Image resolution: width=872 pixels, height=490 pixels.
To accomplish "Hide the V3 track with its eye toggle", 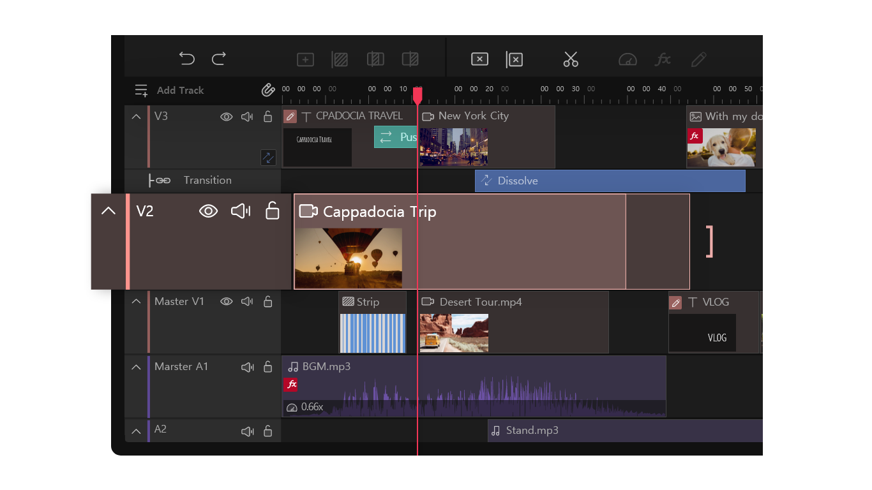I will click(227, 117).
